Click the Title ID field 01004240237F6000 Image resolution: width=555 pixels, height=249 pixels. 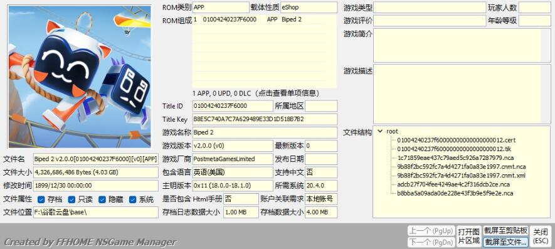click(x=233, y=106)
